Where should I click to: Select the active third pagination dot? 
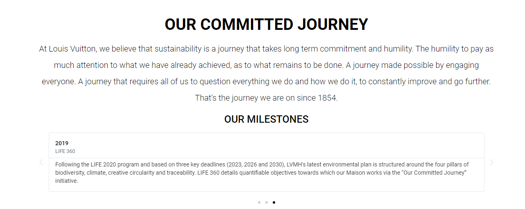pyautogui.click(x=274, y=202)
